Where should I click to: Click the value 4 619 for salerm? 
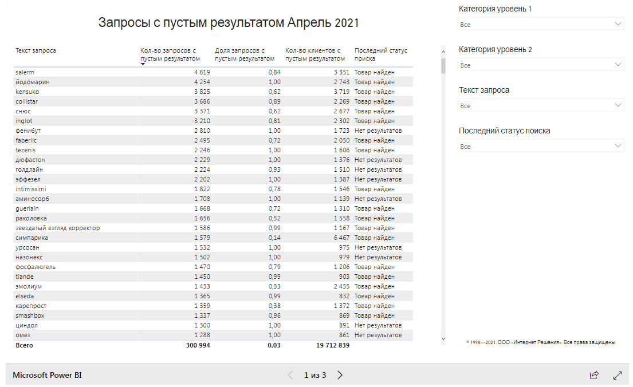pyautogui.click(x=202, y=72)
